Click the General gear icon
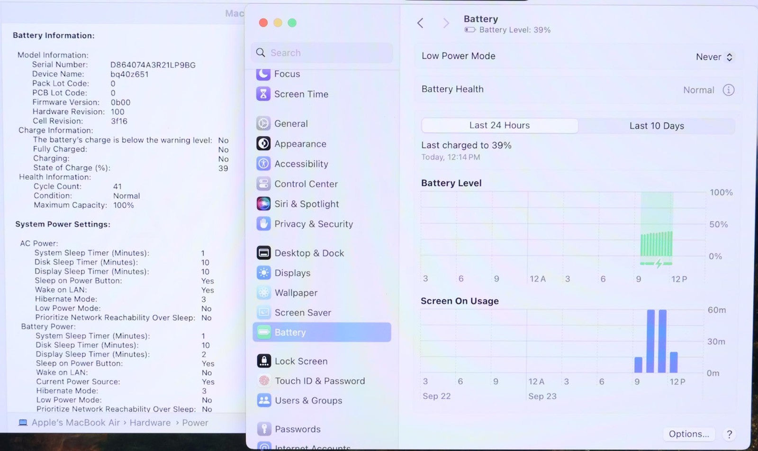 point(263,123)
